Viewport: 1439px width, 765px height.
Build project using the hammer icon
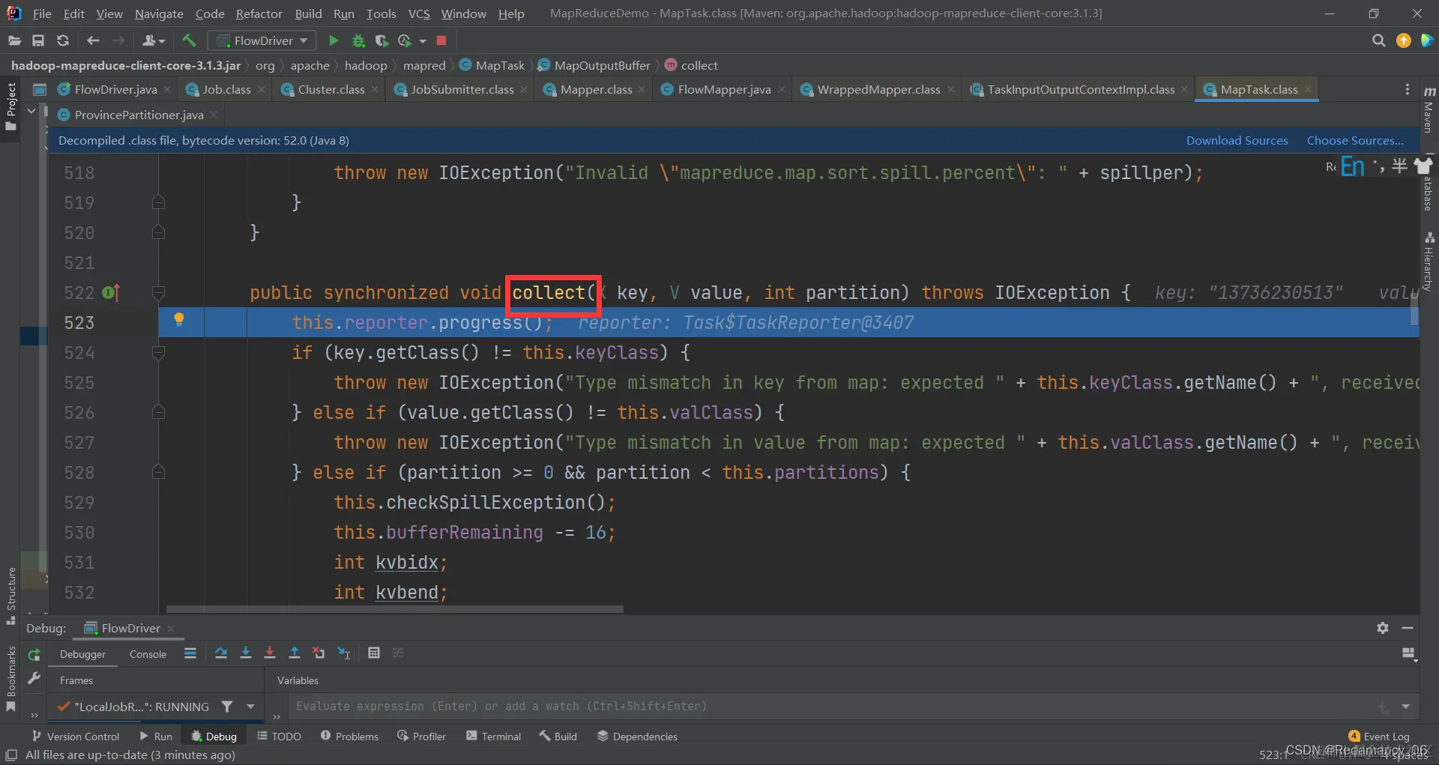coord(189,40)
